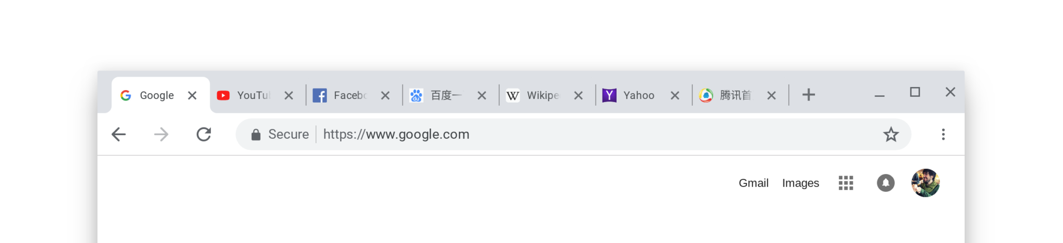The width and height of the screenshot is (1063, 243).
Task: Click the forward navigation arrow
Action: (x=161, y=135)
